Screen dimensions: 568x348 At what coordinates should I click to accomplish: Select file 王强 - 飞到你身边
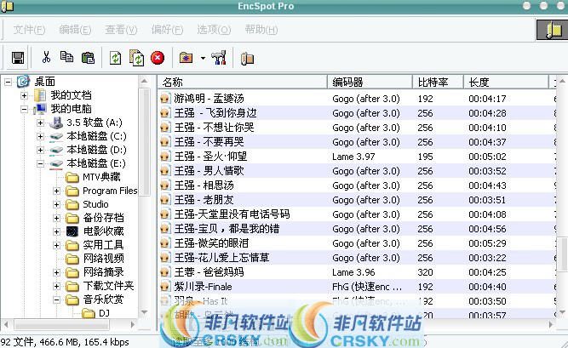click(x=215, y=113)
